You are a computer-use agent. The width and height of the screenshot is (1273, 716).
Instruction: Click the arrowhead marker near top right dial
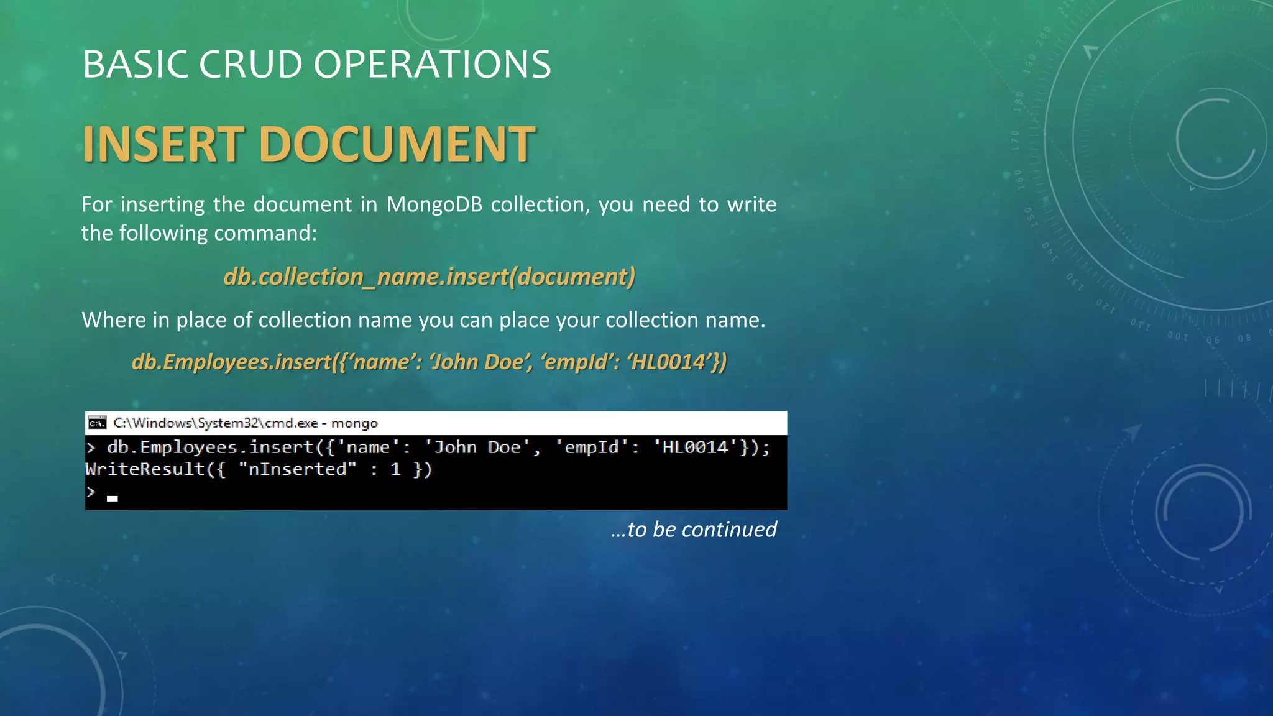tap(1090, 51)
